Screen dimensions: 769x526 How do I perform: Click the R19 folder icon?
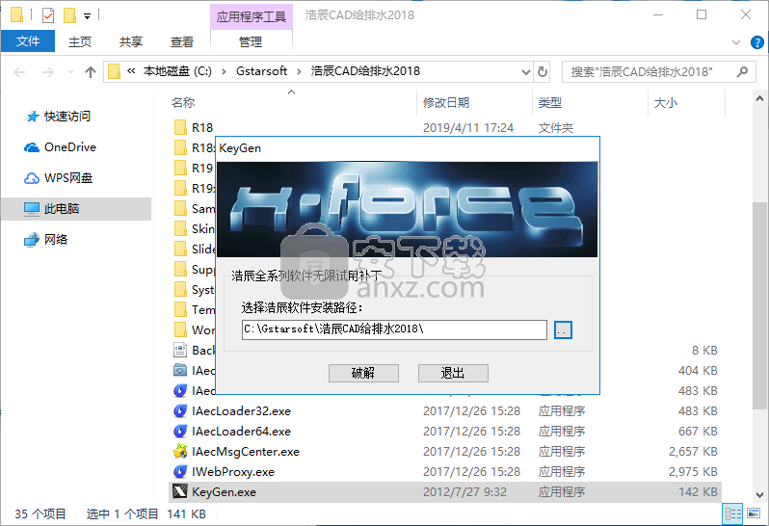coord(180,168)
